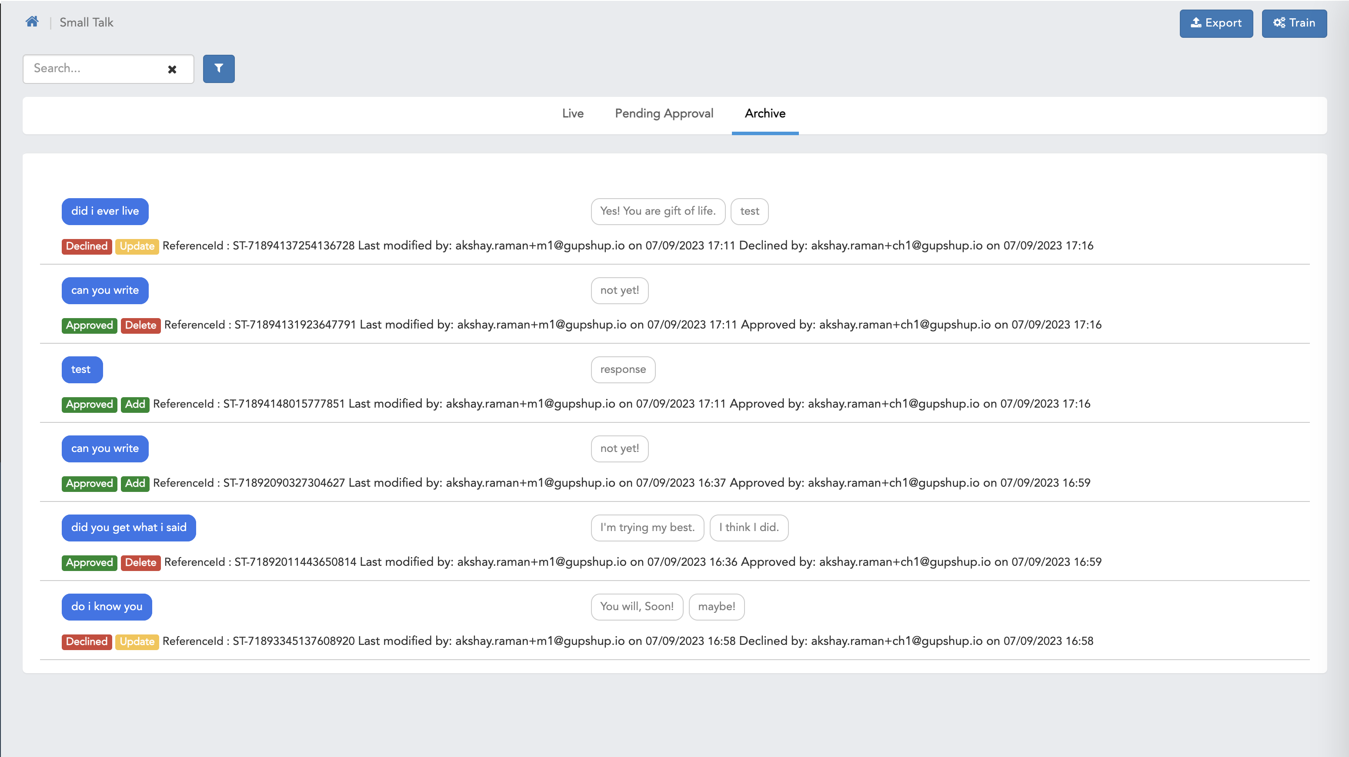Click 'can you write' bubble above ST-71892090327304627

coord(105,449)
